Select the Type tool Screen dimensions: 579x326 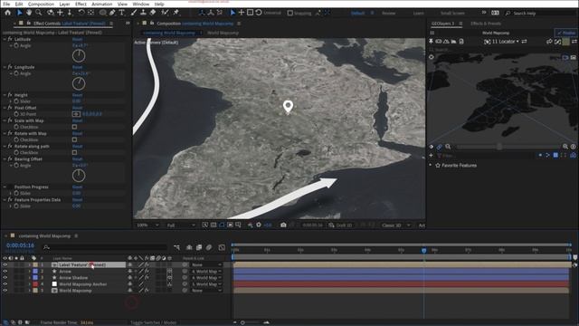(121, 13)
